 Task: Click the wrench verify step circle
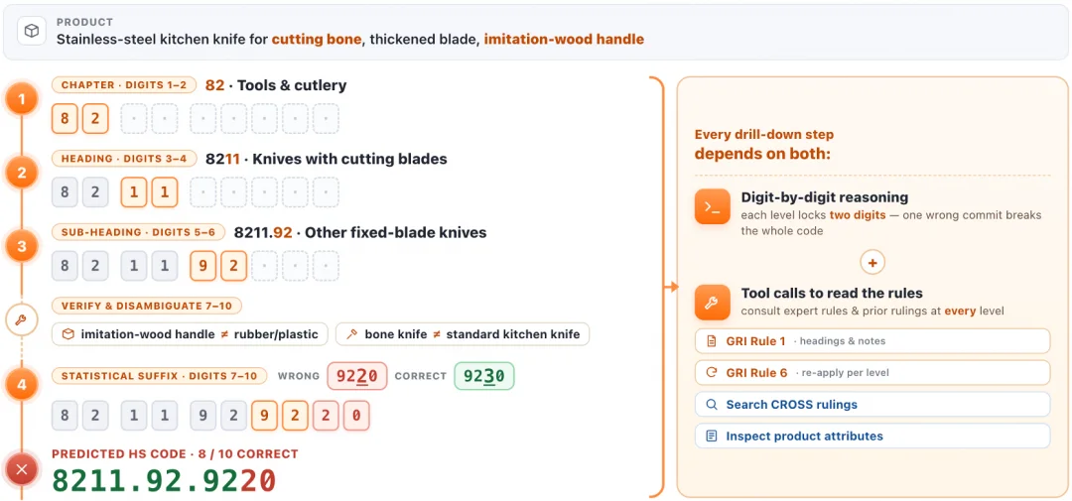pos(21,320)
